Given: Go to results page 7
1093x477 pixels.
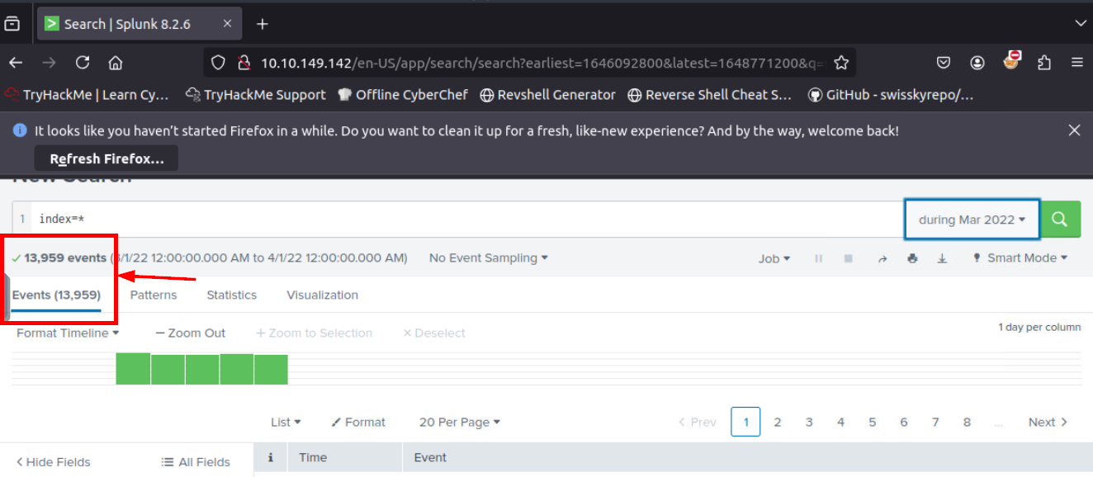Looking at the screenshot, I should coord(935,423).
